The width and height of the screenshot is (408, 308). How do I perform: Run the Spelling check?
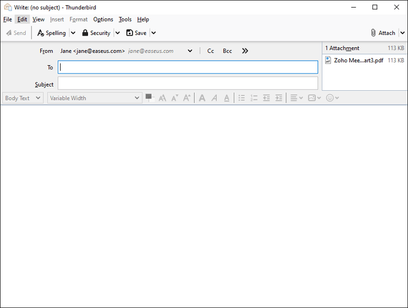pyautogui.click(x=51, y=33)
